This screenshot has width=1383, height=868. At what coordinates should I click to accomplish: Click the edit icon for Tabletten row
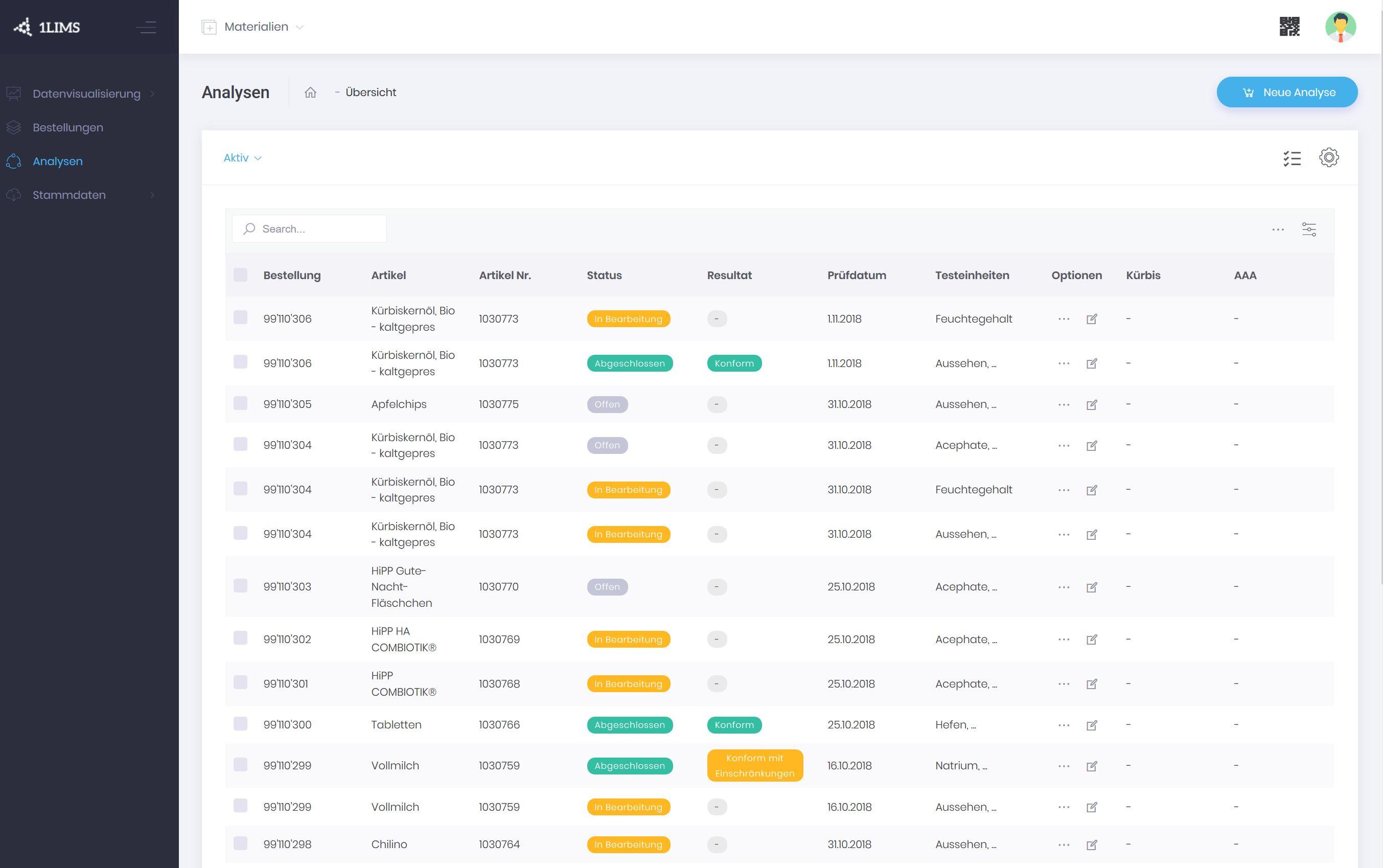point(1092,724)
